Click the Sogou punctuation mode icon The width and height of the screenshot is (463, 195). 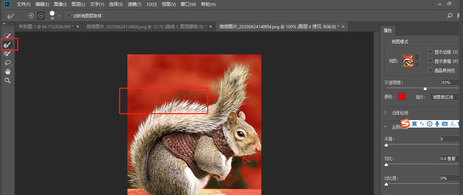(x=422, y=123)
